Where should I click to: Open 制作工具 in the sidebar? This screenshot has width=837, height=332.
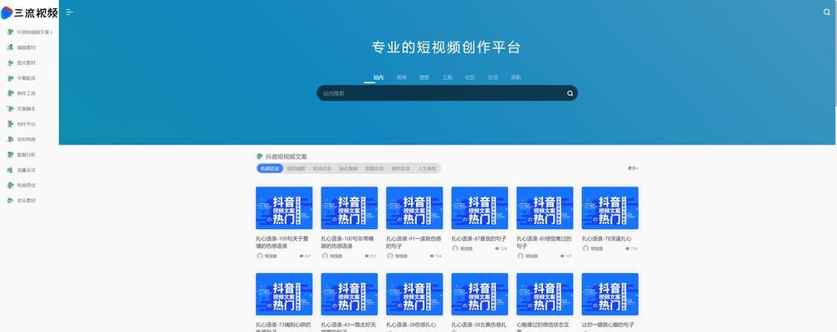click(27, 94)
